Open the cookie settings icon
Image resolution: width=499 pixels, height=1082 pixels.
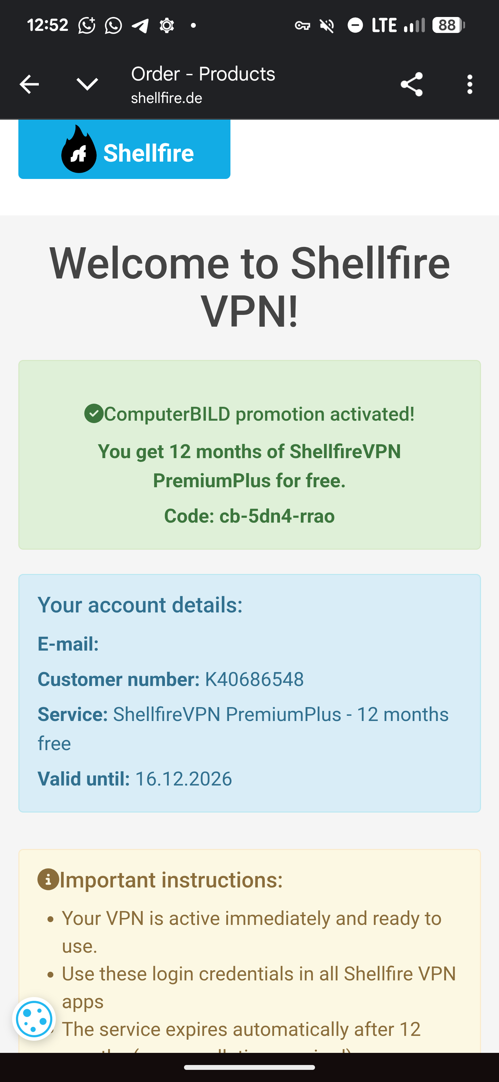[x=34, y=1019]
